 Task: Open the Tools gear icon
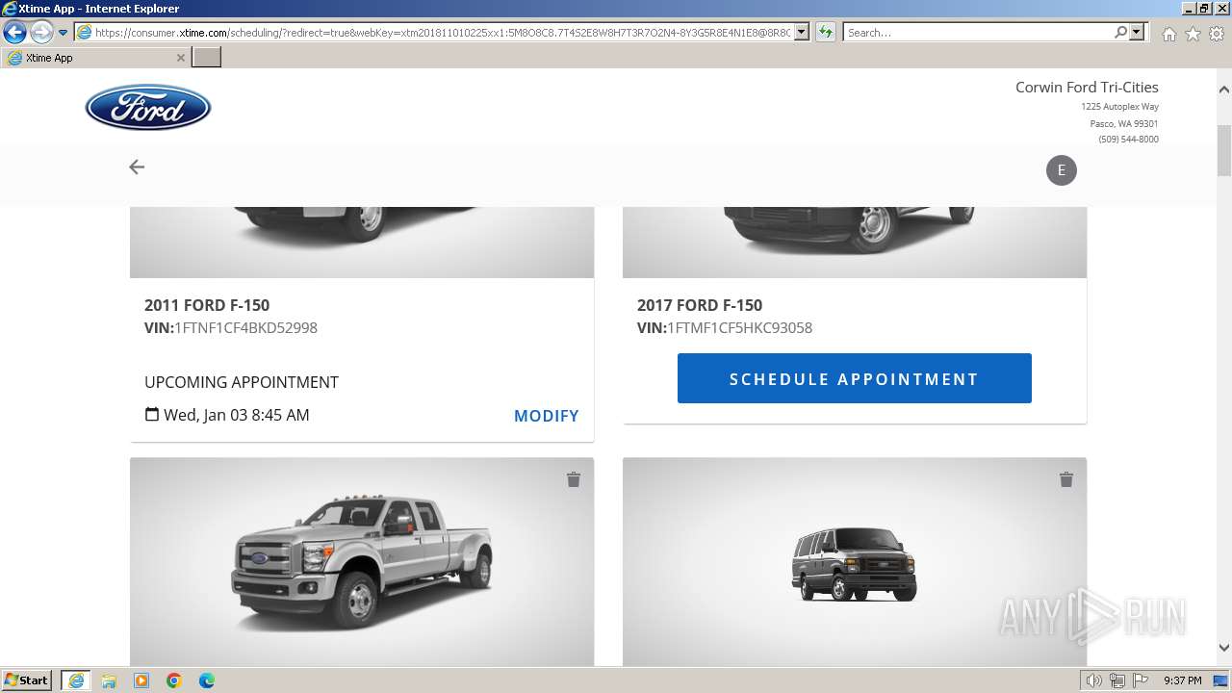(1217, 34)
